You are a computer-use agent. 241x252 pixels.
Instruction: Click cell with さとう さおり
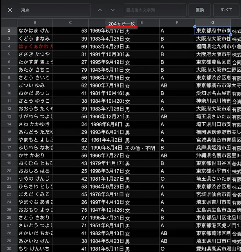(x=35, y=218)
